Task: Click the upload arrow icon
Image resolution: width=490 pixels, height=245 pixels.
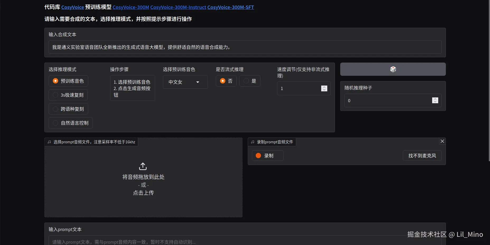Action: point(143,166)
